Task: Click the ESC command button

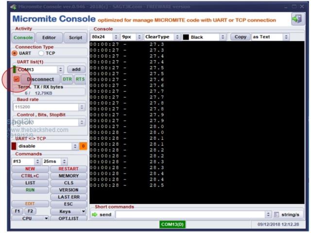Action: point(69,204)
